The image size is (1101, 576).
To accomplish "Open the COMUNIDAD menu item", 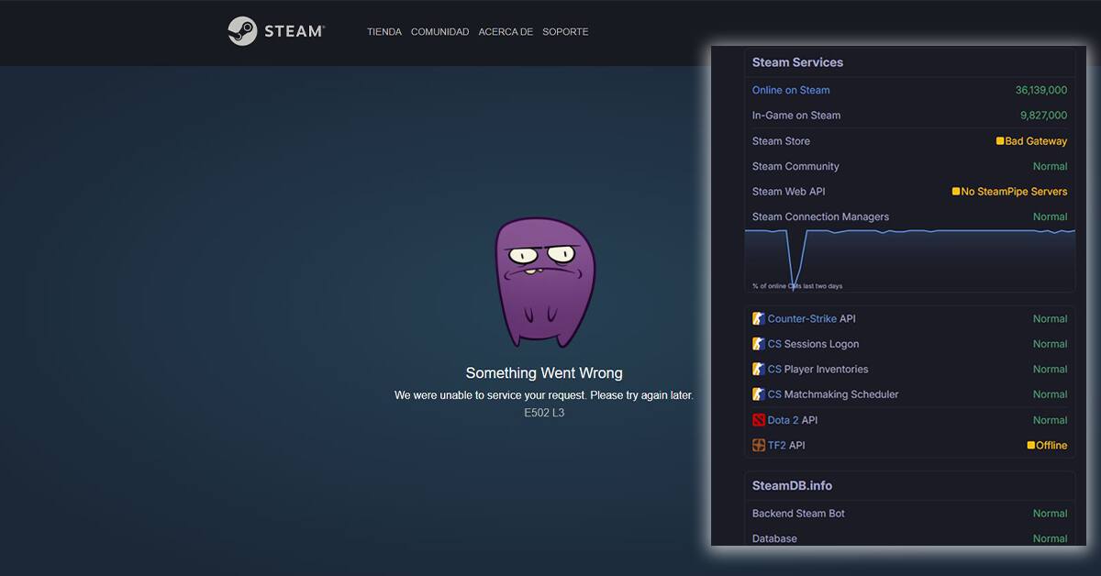I will pyautogui.click(x=439, y=32).
